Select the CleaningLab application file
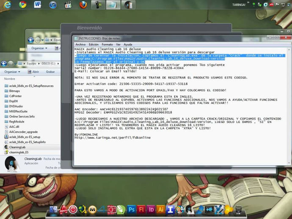This screenshot has height=219, width=292. coord(15,147)
